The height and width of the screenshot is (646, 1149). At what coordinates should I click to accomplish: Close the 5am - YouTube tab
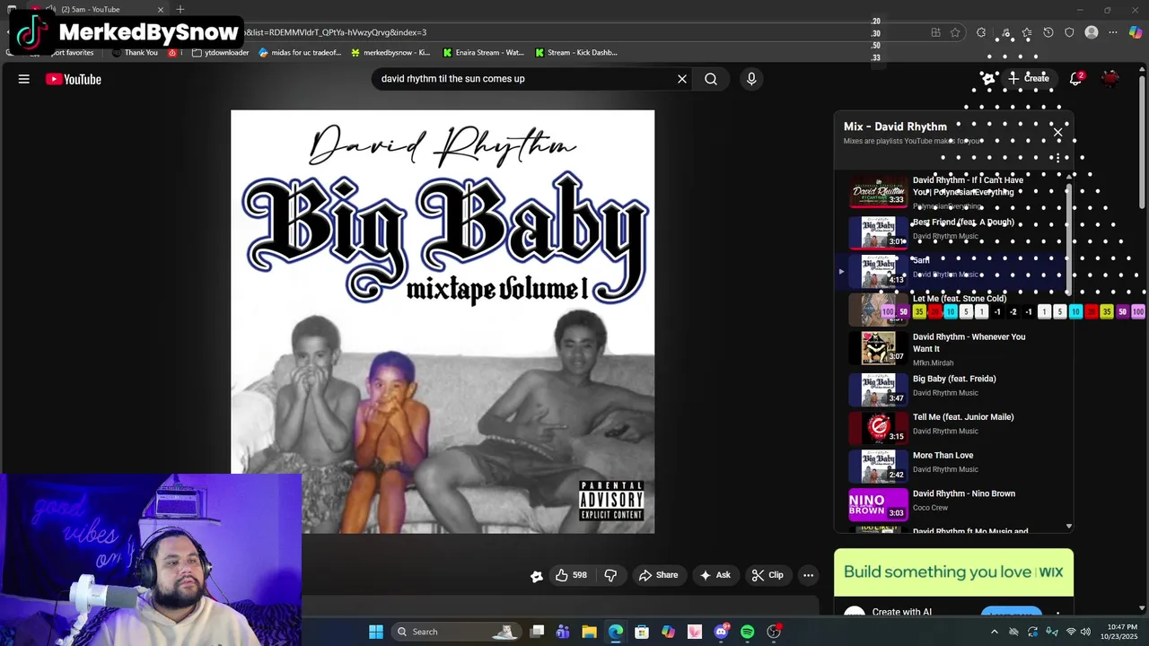[161, 10]
